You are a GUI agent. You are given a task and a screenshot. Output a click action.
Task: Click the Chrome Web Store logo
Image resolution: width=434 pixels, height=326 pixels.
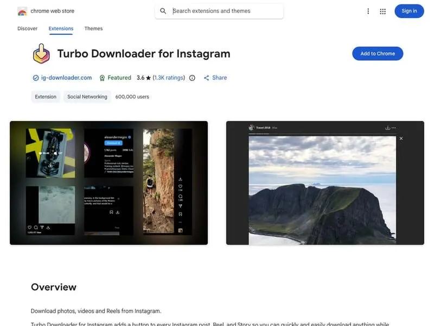[x=23, y=10]
